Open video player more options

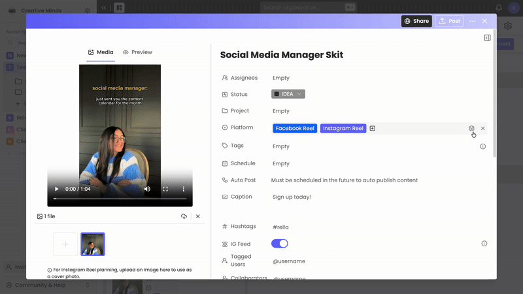184,189
